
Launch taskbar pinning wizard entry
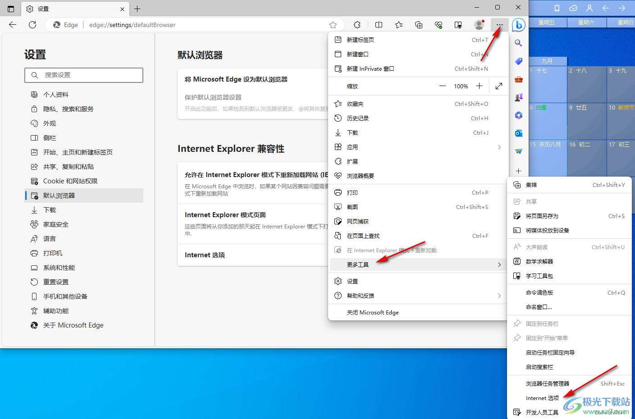pyautogui.click(x=570, y=352)
